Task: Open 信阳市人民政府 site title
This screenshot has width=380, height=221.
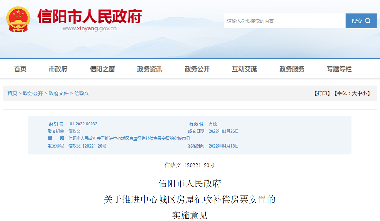Action: click(90, 16)
